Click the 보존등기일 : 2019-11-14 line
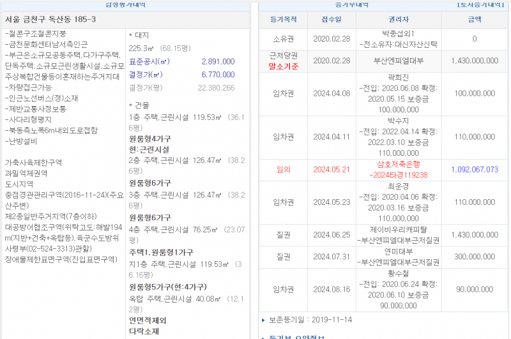Viewport: 511px width, 339px height. 310,320
